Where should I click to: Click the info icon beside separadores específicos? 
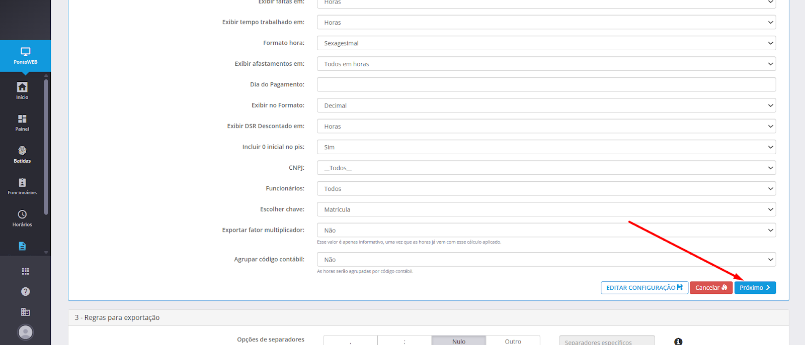point(678,341)
